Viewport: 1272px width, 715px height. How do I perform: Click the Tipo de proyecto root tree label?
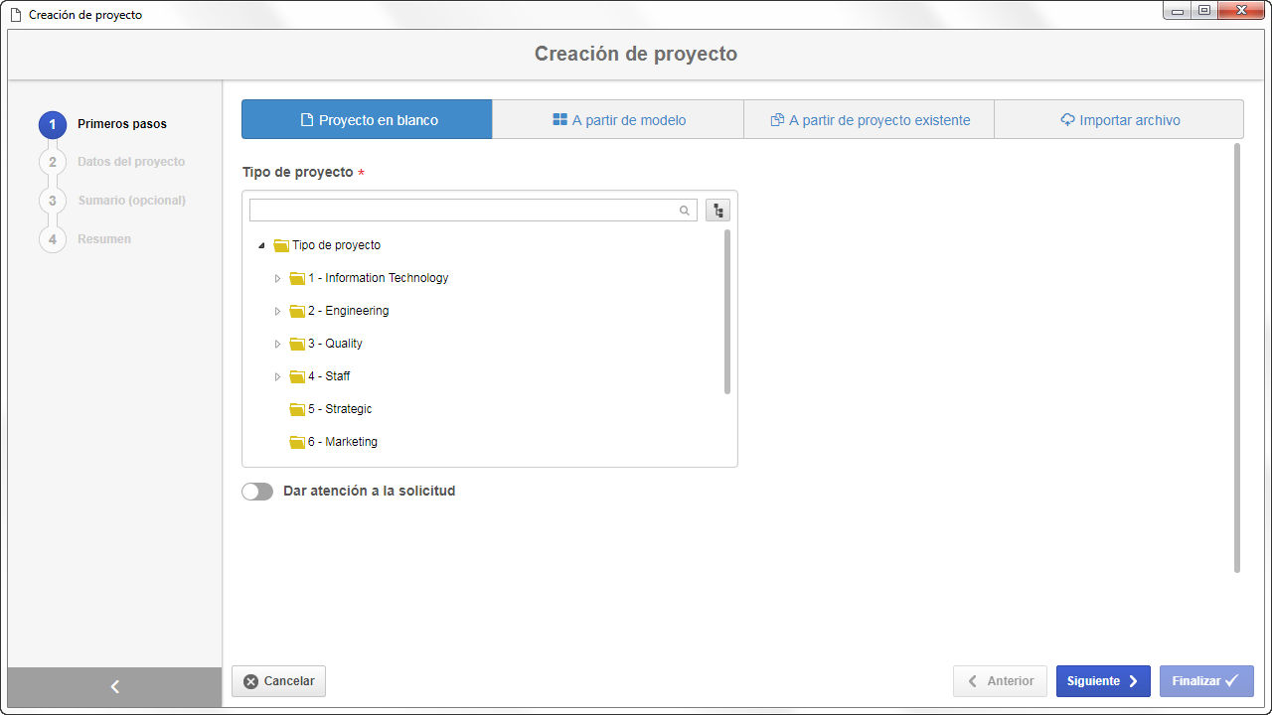[x=336, y=245]
